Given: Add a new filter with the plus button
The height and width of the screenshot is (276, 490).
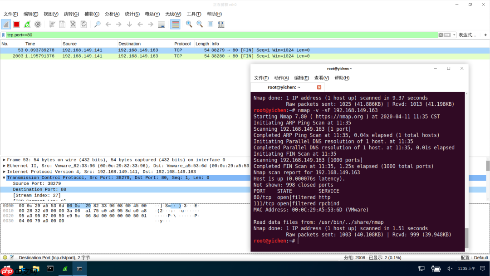Looking at the screenshot, I should click(x=485, y=34).
